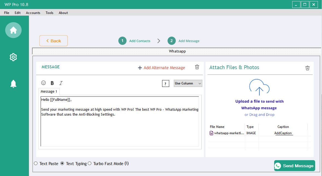Image resolution: width=322 pixels, height=176 pixels.
Task: Open the question mark help box
Action: (166, 84)
